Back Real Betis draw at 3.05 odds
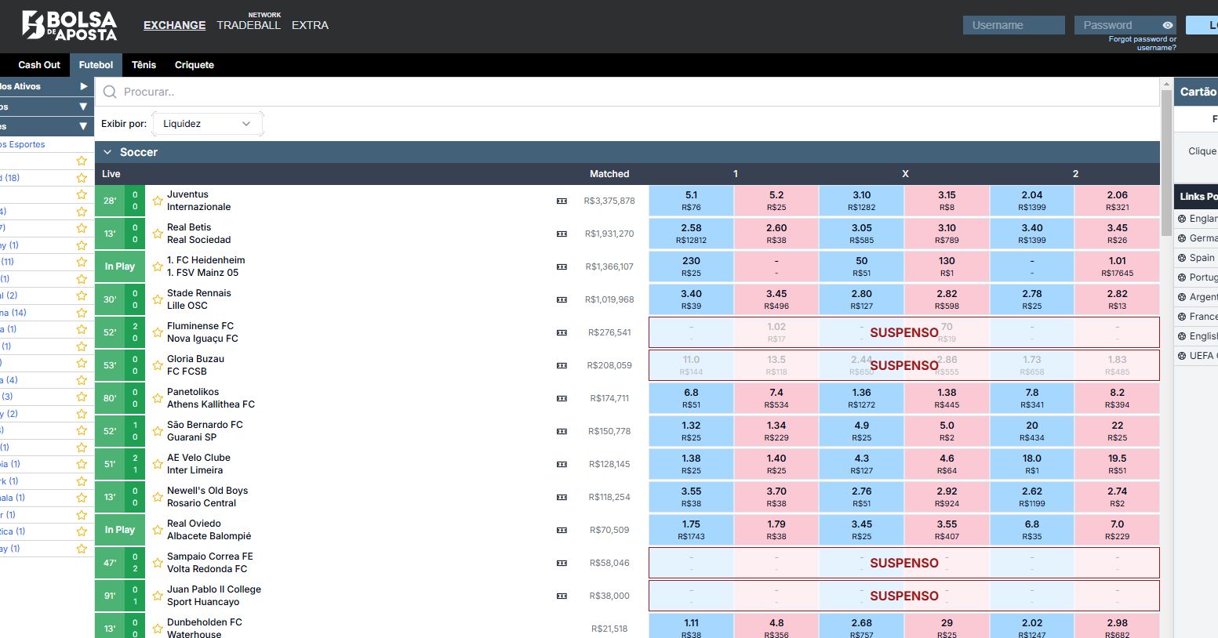The height and width of the screenshot is (638, 1218). [x=861, y=234]
